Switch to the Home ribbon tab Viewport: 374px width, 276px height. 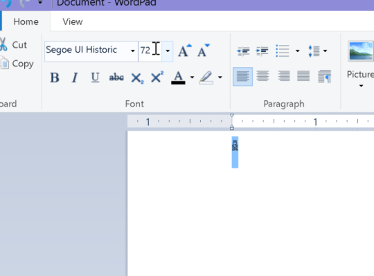(26, 21)
